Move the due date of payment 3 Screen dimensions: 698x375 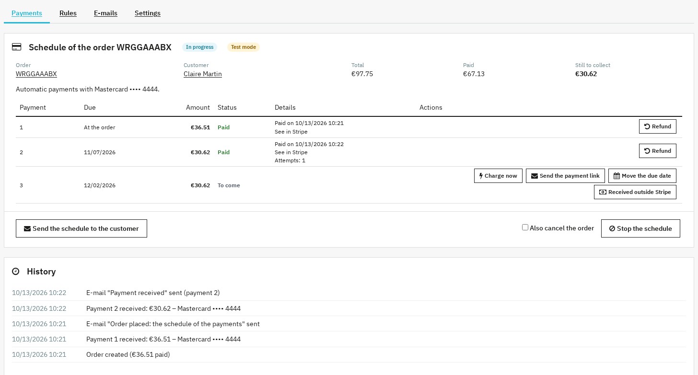click(642, 176)
